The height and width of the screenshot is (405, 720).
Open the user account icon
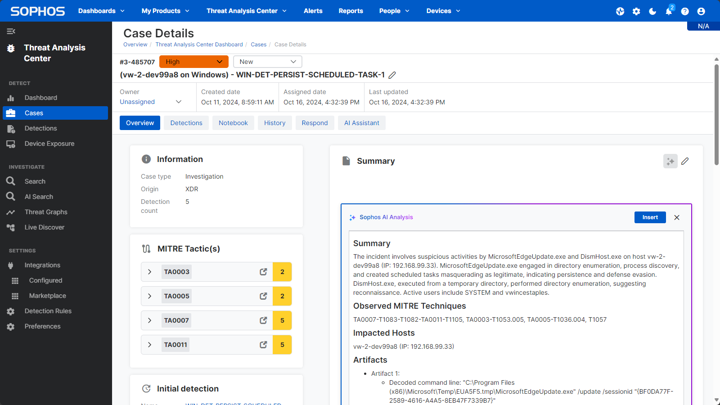pyautogui.click(x=701, y=11)
